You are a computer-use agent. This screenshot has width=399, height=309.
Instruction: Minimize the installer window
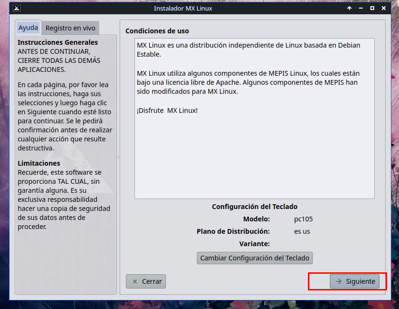click(x=361, y=8)
